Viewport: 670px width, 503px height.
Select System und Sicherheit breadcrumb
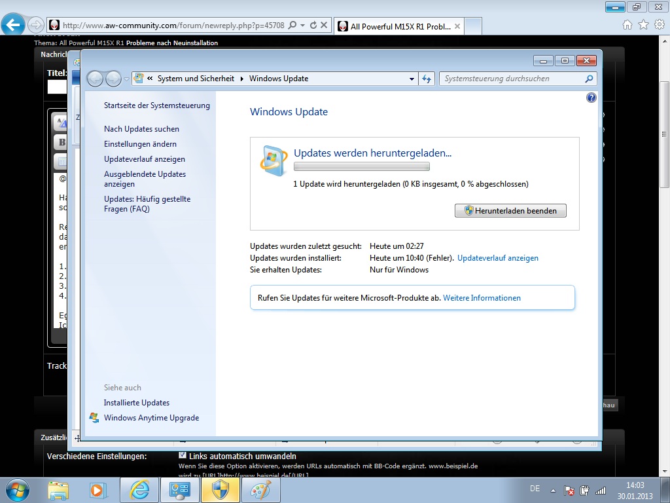point(196,79)
